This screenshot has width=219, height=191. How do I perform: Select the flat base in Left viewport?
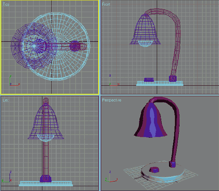[x=46, y=184]
